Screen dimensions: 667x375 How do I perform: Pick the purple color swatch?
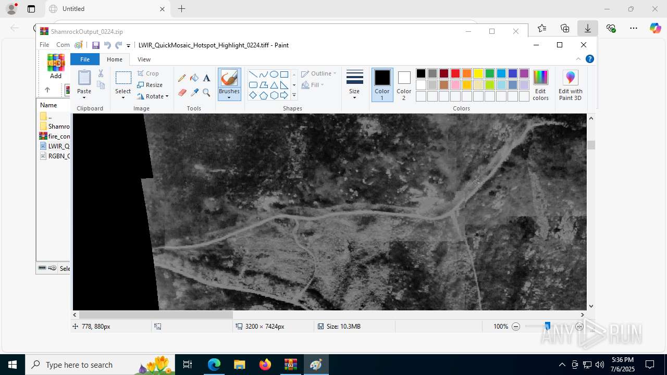(x=524, y=73)
